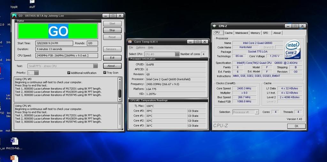Click the CPU #1 log scrollbar in ORTHOS
Image resolution: width=327 pixels, height=162 pixels.
(x=120, y=116)
